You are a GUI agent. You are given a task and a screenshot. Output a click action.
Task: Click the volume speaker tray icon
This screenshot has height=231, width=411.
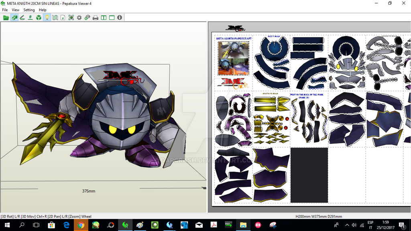click(354, 225)
